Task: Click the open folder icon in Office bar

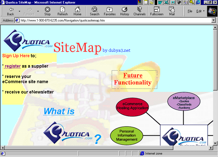Action: tap(152, 2)
